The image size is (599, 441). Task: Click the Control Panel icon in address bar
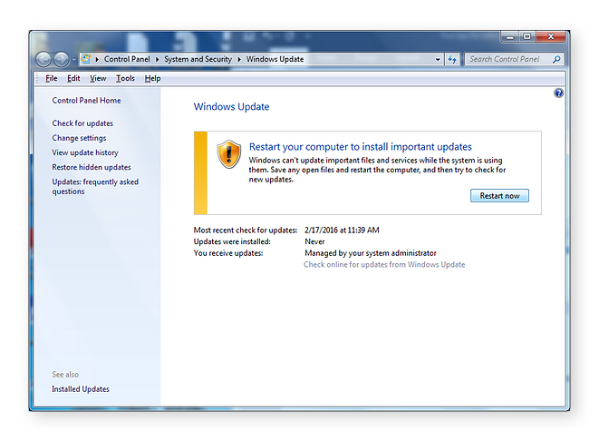pyautogui.click(x=85, y=59)
